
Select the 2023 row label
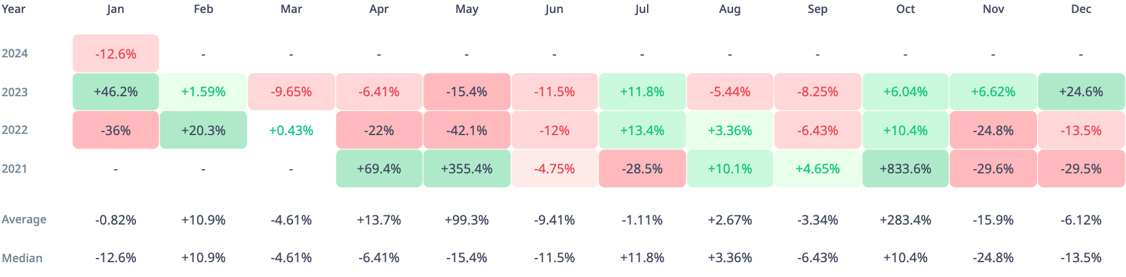15,92
